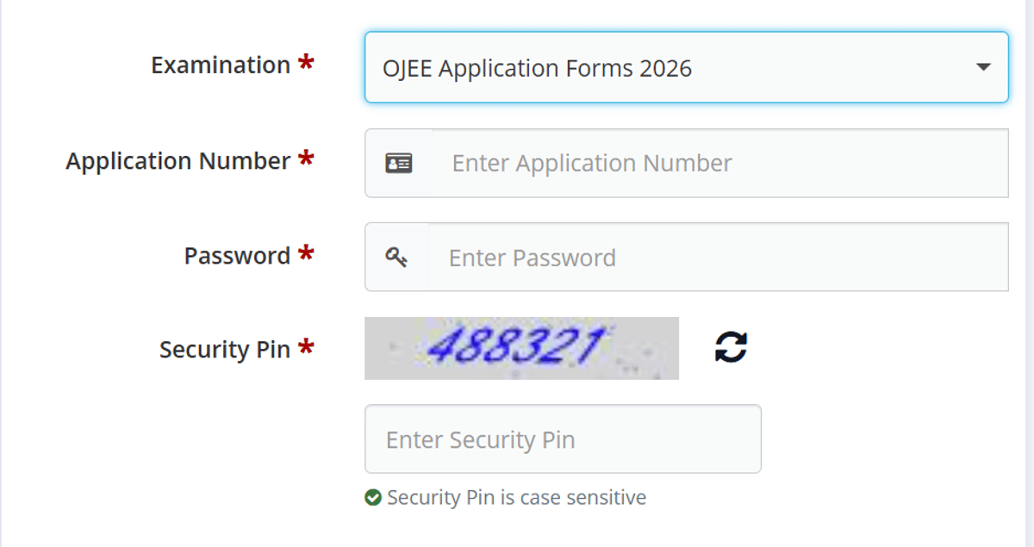Expand the examination selection list
The width and height of the screenshot is (1034, 547).
coord(687,67)
